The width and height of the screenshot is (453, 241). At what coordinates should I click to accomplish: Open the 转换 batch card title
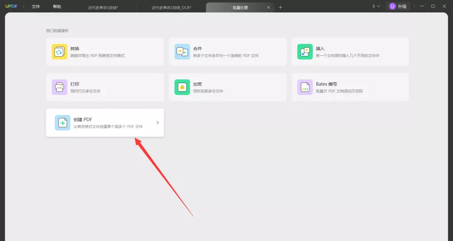coord(75,49)
